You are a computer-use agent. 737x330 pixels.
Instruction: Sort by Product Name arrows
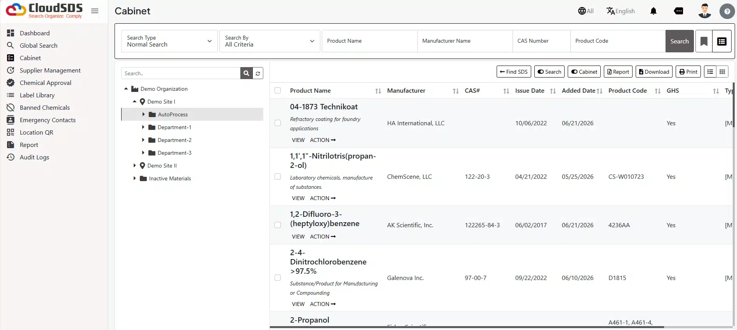tap(378, 91)
